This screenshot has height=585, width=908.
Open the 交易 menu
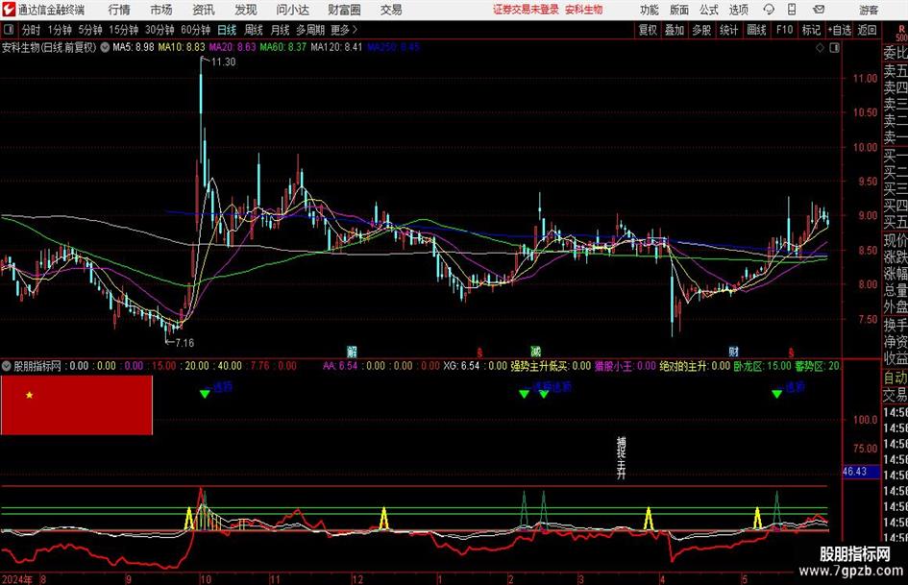click(391, 10)
